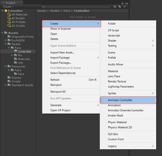Open the Create dropdown in Project toolbar

coord(8,7)
